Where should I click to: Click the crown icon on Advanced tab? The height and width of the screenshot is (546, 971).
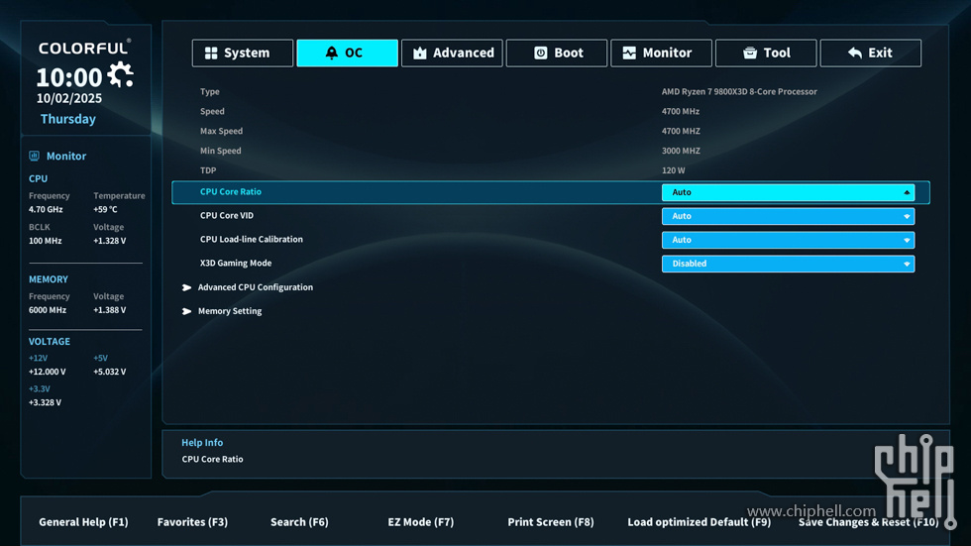[x=420, y=54]
